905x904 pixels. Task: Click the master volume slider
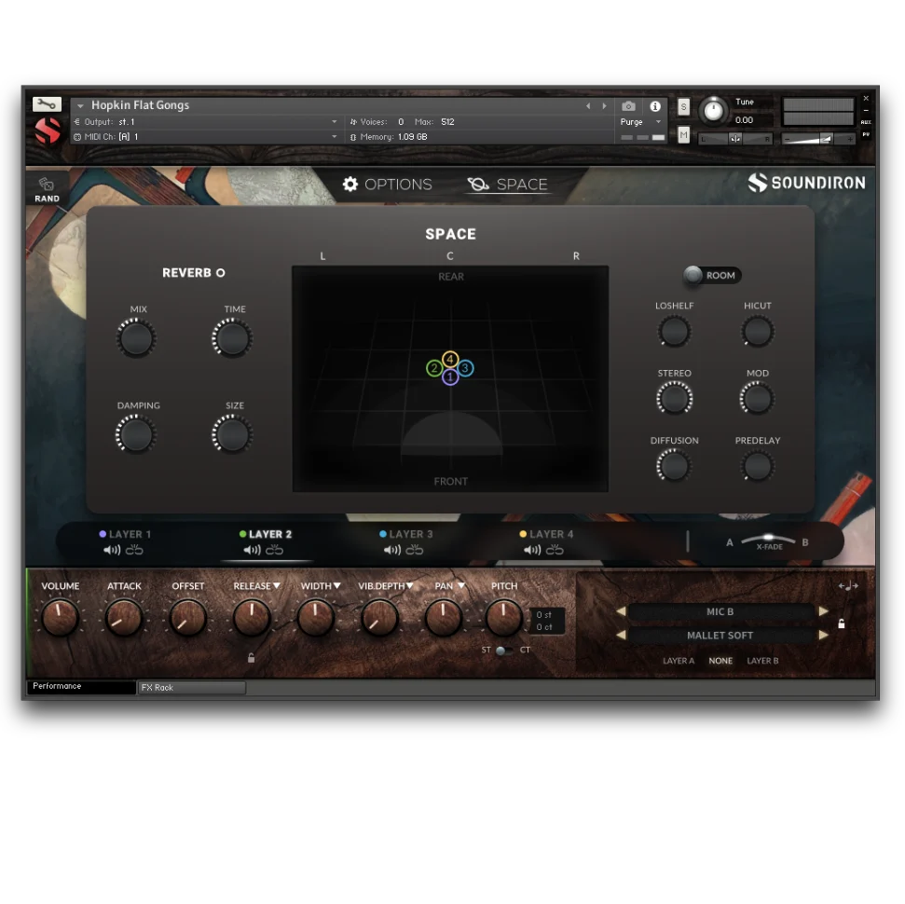pyautogui.click(x=818, y=139)
